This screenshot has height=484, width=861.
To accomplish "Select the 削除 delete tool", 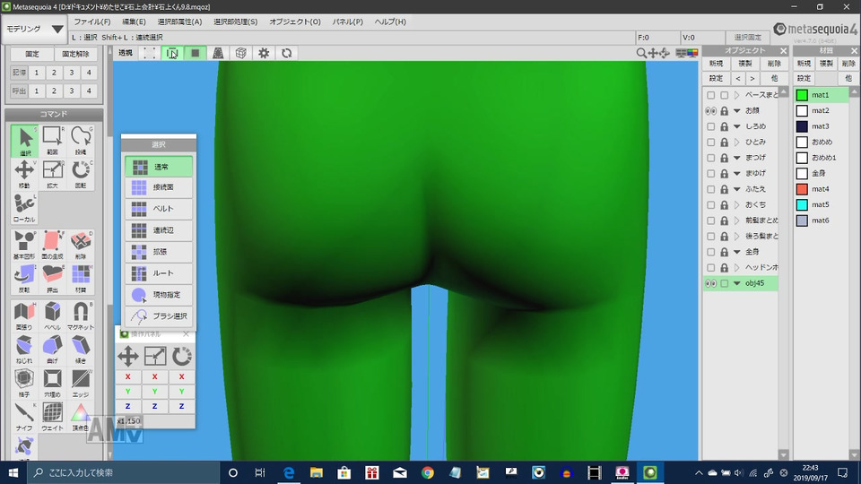I will coord(81,245).
